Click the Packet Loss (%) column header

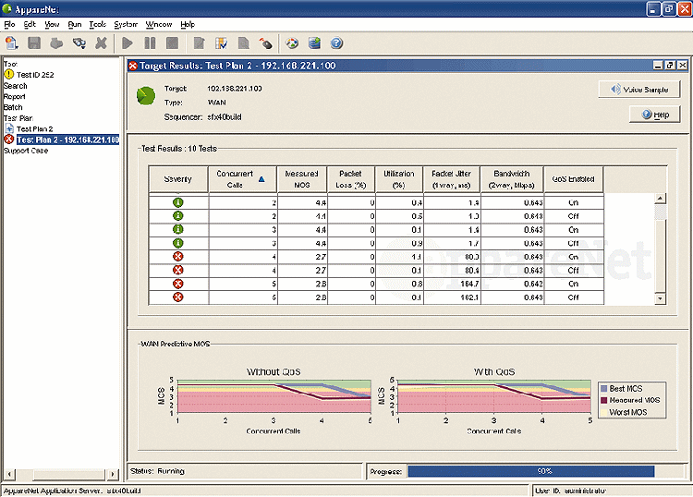[351, 179]
